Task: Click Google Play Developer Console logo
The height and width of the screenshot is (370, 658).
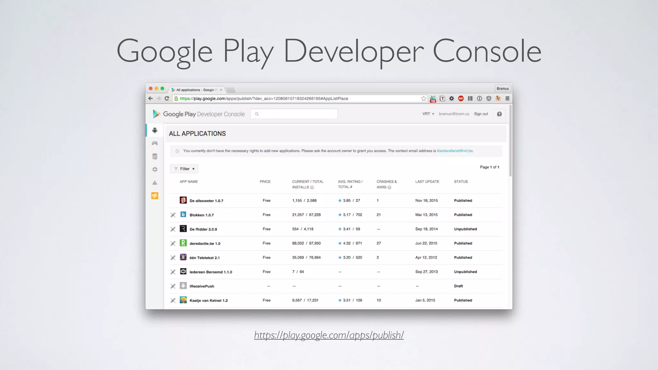Action: click(x=199, y=114)
